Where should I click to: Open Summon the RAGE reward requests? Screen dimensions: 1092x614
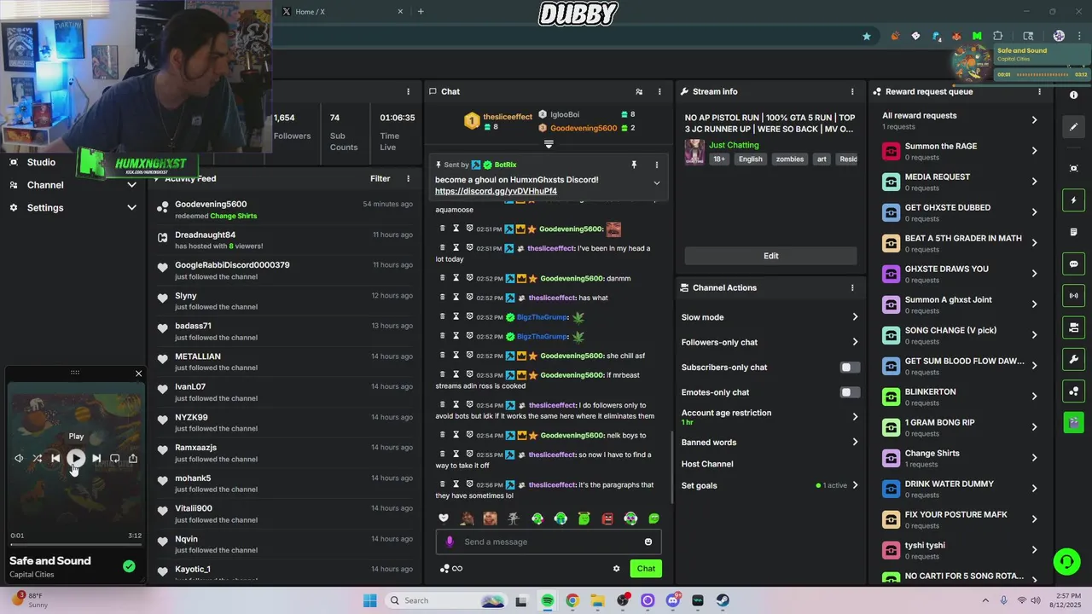961,151
